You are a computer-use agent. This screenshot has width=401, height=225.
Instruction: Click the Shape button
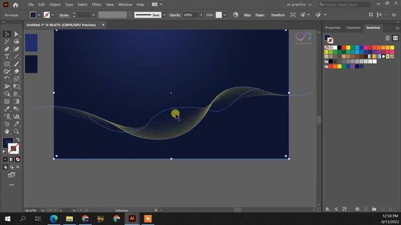[x=260, y=15]
